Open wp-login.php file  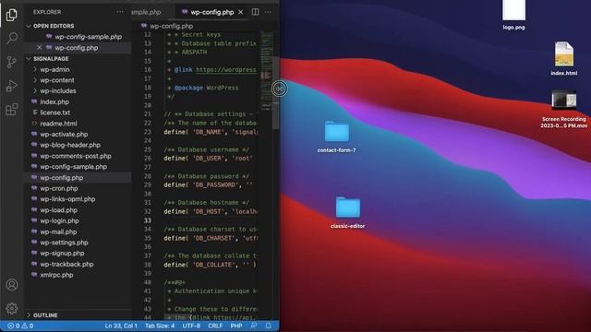(x=59, y=221)
